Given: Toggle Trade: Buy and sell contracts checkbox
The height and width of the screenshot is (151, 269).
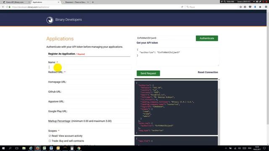Looking at the screenshot, I should pos(50,141).
